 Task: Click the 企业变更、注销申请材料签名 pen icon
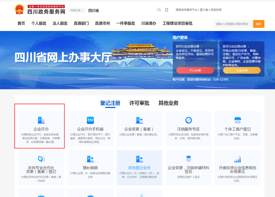(x=188, y=159)
